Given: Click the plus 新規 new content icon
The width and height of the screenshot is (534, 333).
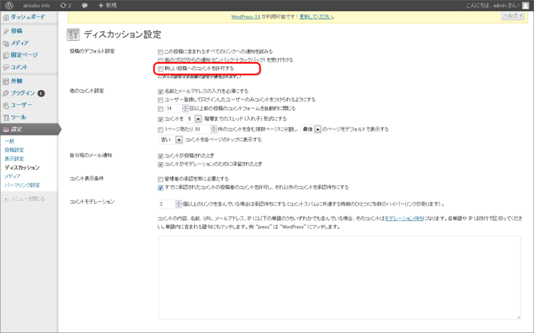Looking at the screenshot, I should point(101,5).
